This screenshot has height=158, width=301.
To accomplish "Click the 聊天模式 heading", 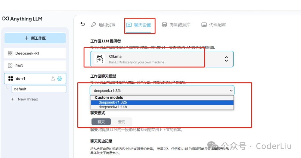I will pos(98,113).
